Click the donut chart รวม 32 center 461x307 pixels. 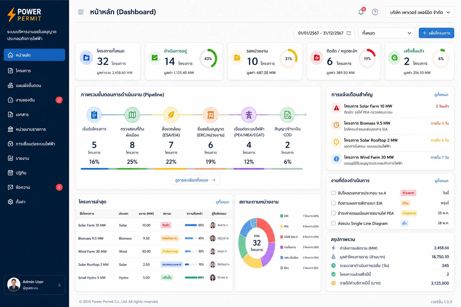coord(257,243)
